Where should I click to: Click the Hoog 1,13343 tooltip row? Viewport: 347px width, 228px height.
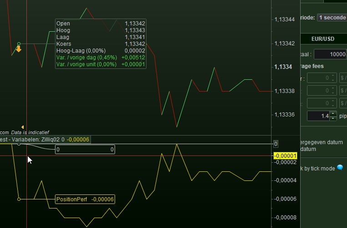point(101,30)
